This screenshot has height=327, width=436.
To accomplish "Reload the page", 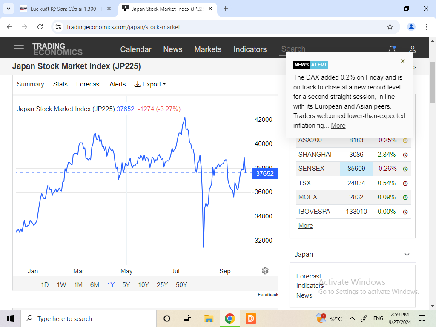I will pyautogui.click(x=40, y=27).
